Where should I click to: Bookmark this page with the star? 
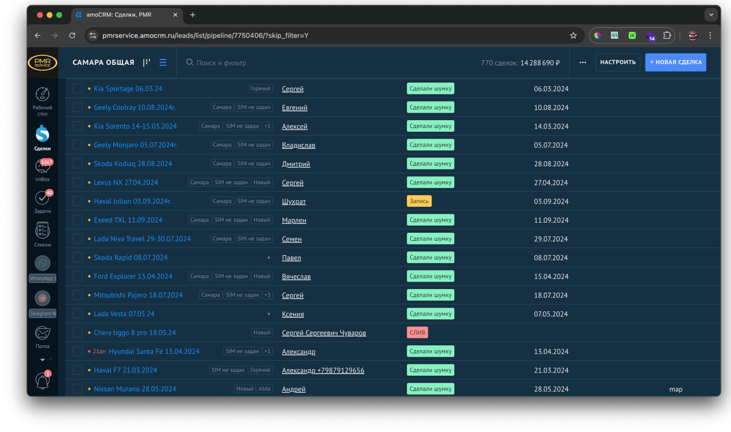pos(574,36)
